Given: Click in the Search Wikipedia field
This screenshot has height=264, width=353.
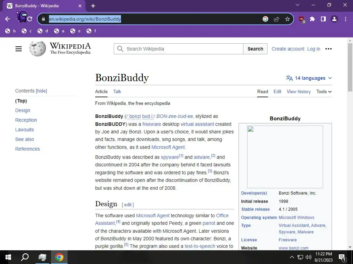Looking at the screenshot, I should (178, 49).
